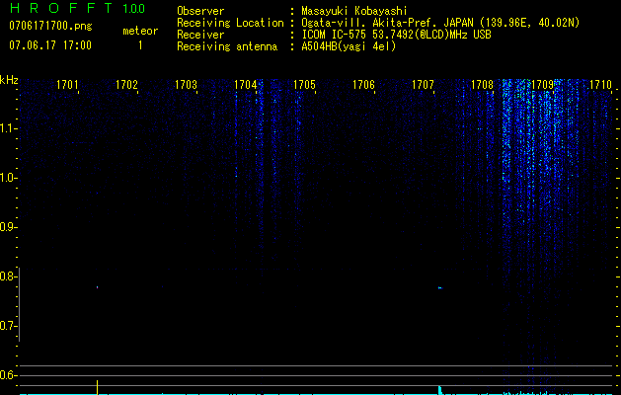
Task: Click the Receiver field label
Action: coord(200,35)
